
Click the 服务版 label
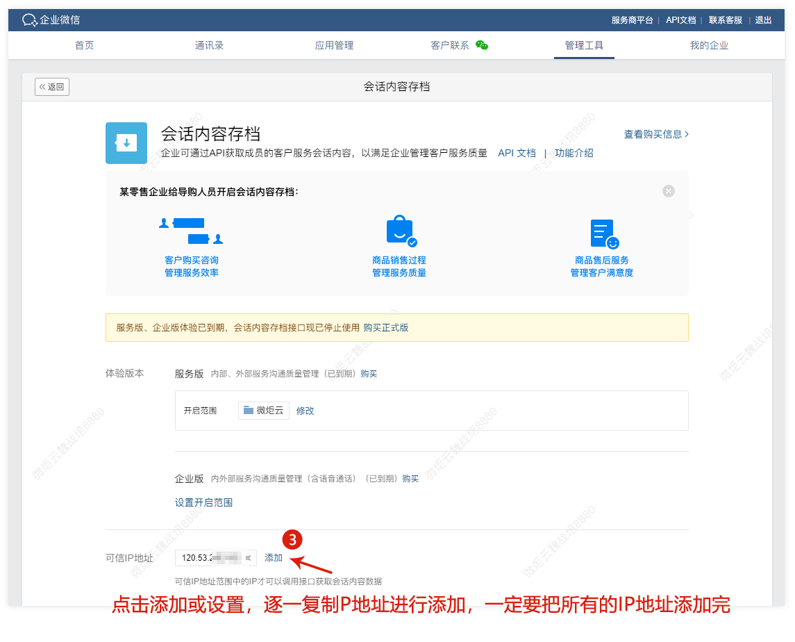(x=189, y=374)
